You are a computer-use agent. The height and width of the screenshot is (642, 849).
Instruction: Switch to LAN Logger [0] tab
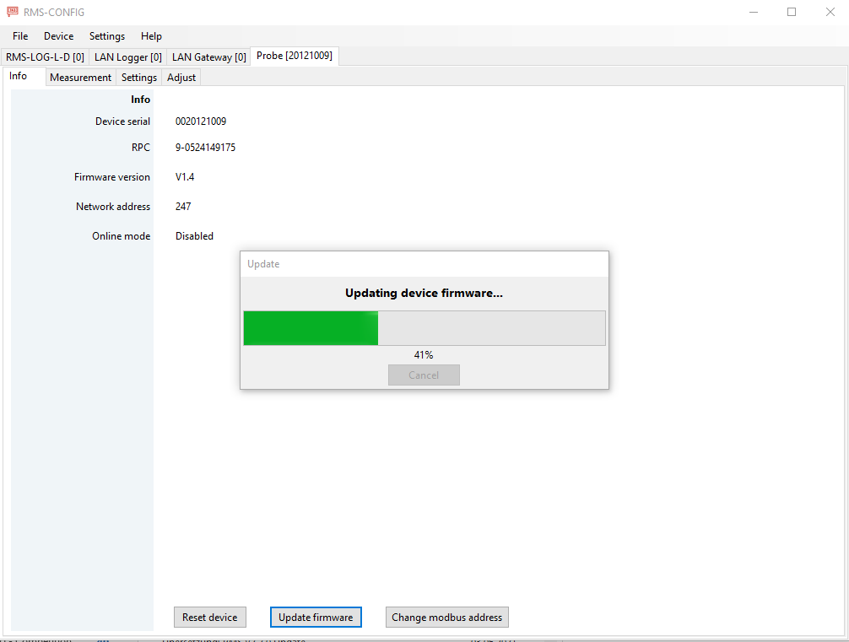(127, 57)
